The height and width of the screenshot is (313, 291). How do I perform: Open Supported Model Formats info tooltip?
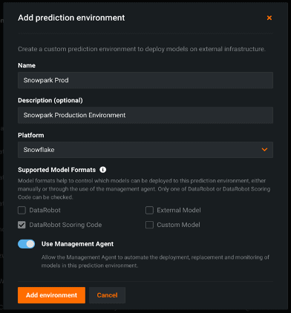(x=102, y=170)
